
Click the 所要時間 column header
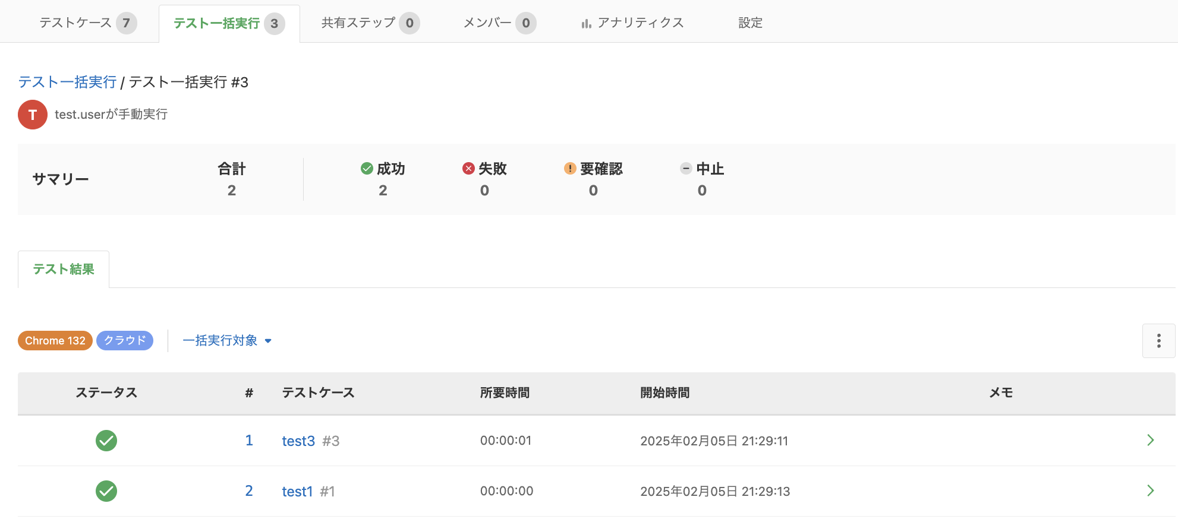point(505,393)
